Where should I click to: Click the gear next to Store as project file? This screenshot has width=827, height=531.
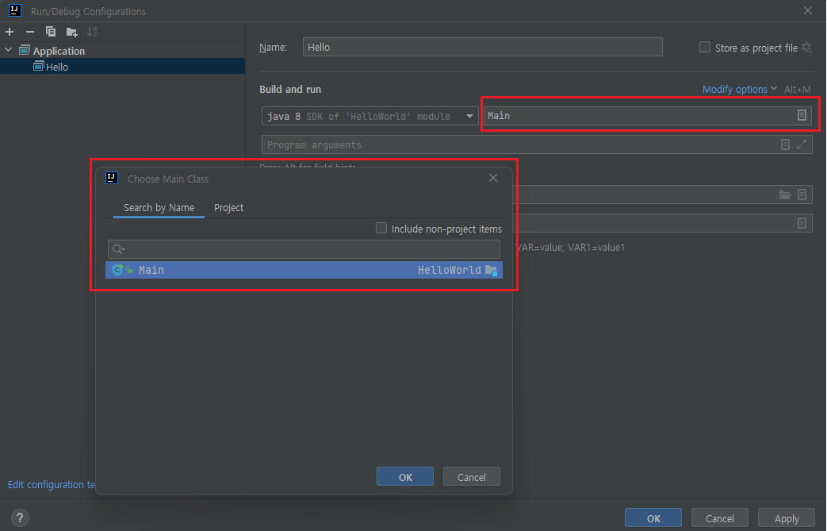pyautogui.click(x=807, y=47)
